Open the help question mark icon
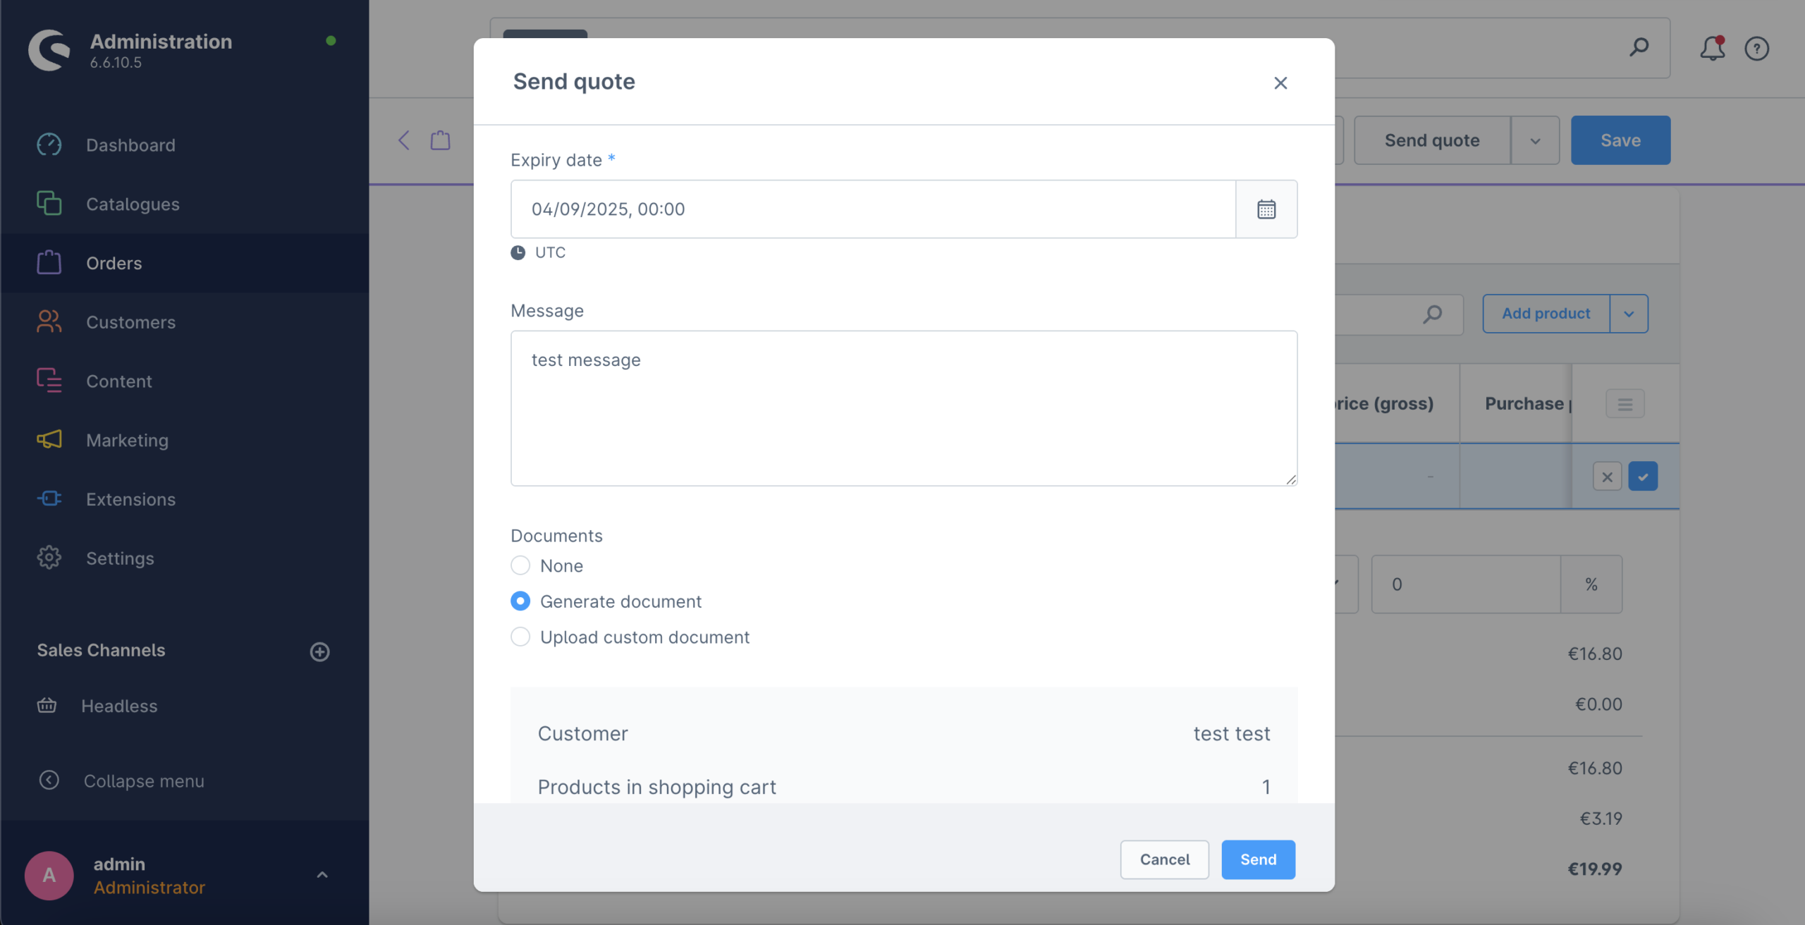Image resolution: width=1805 pixels, height=925 pixels. [x=1756, y=49]
